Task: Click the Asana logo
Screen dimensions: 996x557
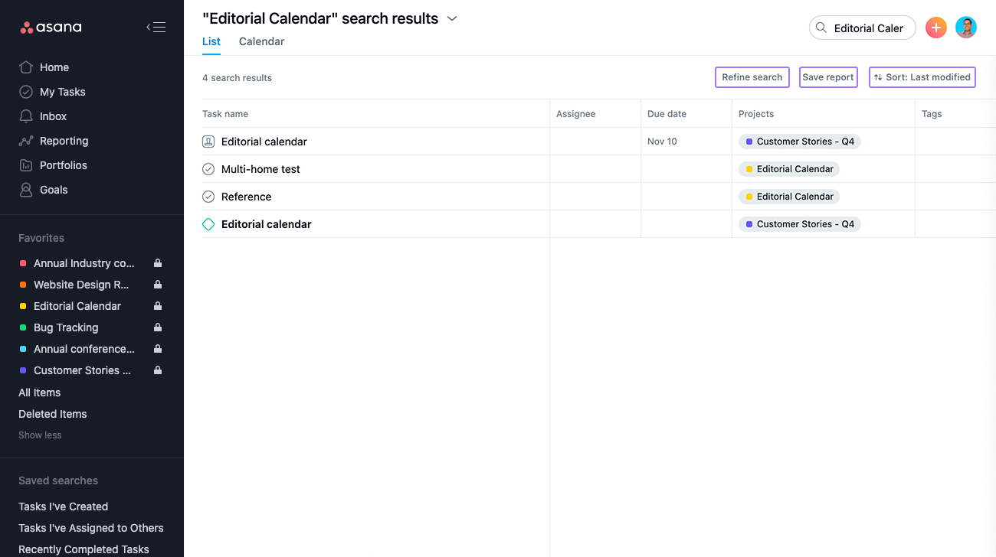Action: tap(51, 28)
